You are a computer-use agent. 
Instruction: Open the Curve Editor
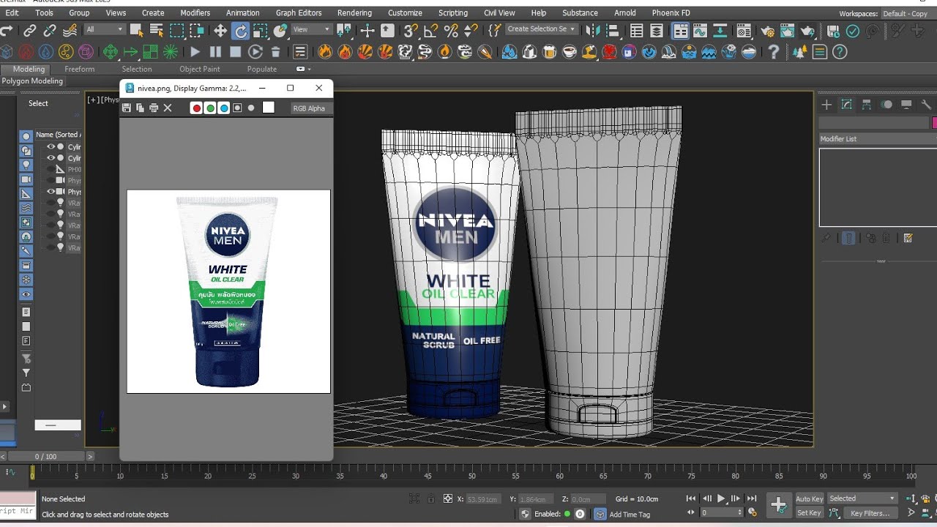(701, 31)
